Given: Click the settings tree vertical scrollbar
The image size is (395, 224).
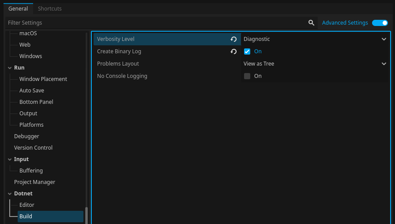Looking at the screenshot, I should click(x=87, y=215).
